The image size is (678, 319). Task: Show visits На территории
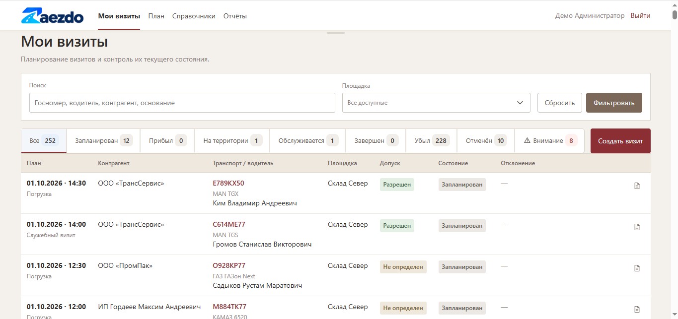[232, 141]
